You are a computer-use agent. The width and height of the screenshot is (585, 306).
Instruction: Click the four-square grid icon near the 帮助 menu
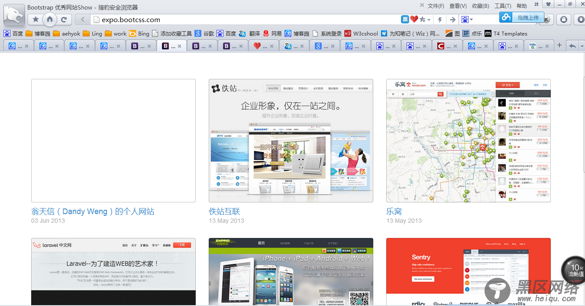537,4
